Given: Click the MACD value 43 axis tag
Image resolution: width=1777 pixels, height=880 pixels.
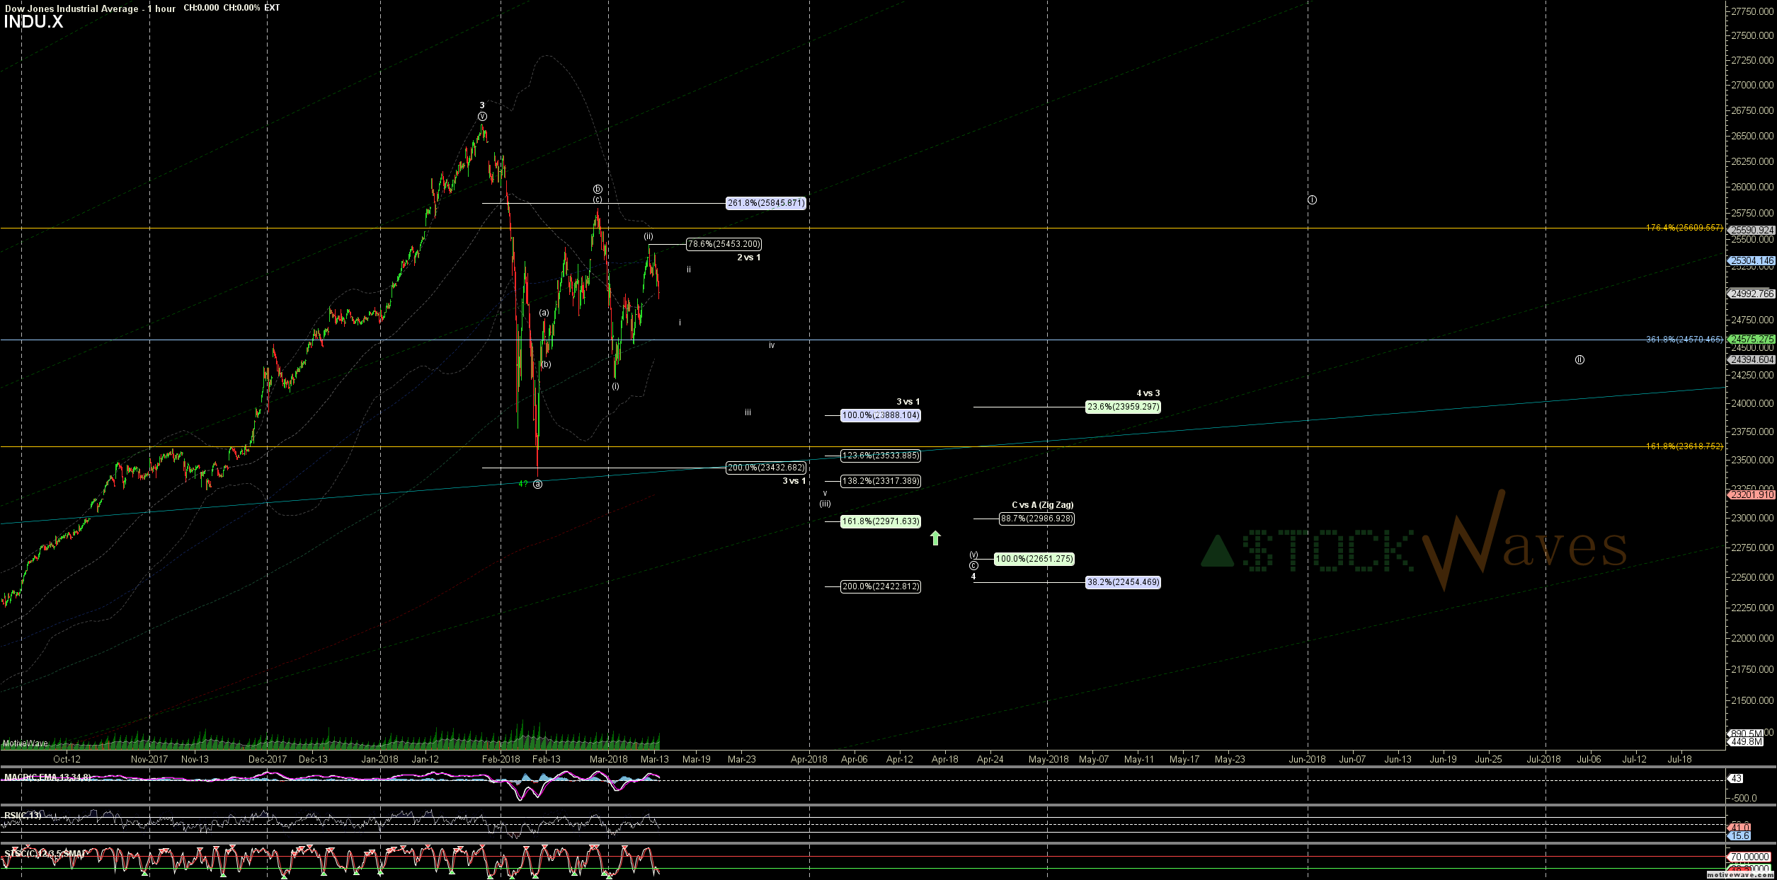Looking at the screenshot, I should (1736, 778).
